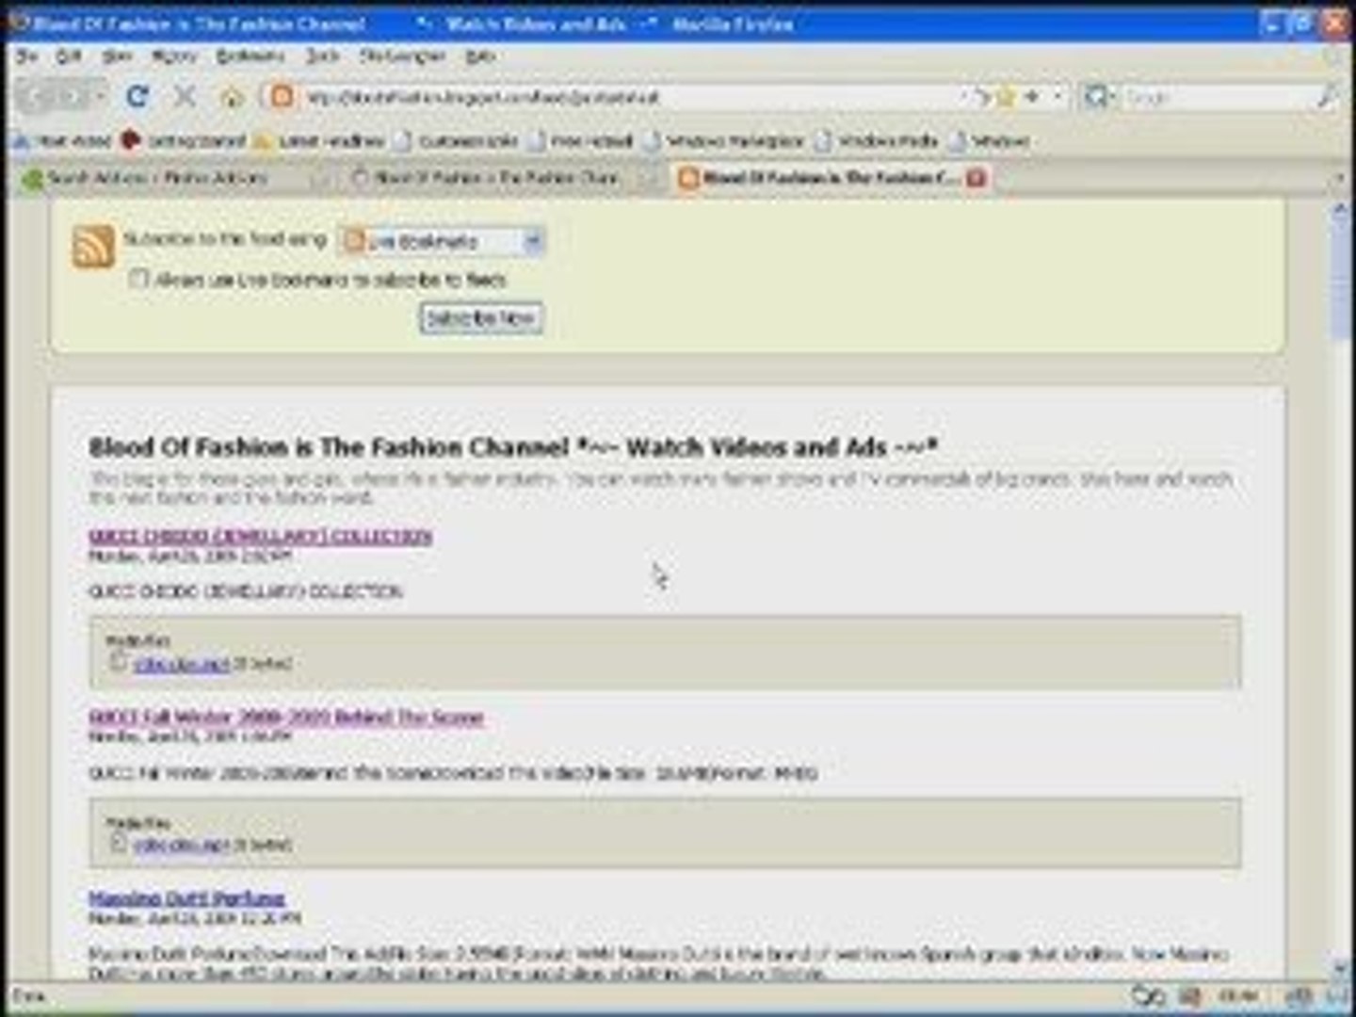Open the History menu
Screen dimensions: 1356x1017
(x=175, y=56)
